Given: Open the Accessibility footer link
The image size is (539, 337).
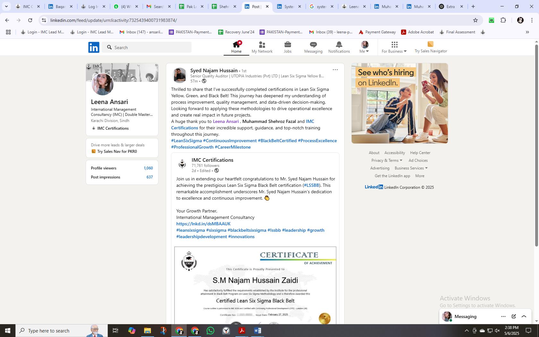Looking at the screenshot, I should click(395, 153).
